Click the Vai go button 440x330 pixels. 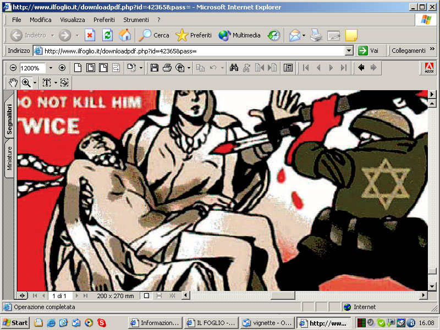pyautogui.click(x=369, y=51)
